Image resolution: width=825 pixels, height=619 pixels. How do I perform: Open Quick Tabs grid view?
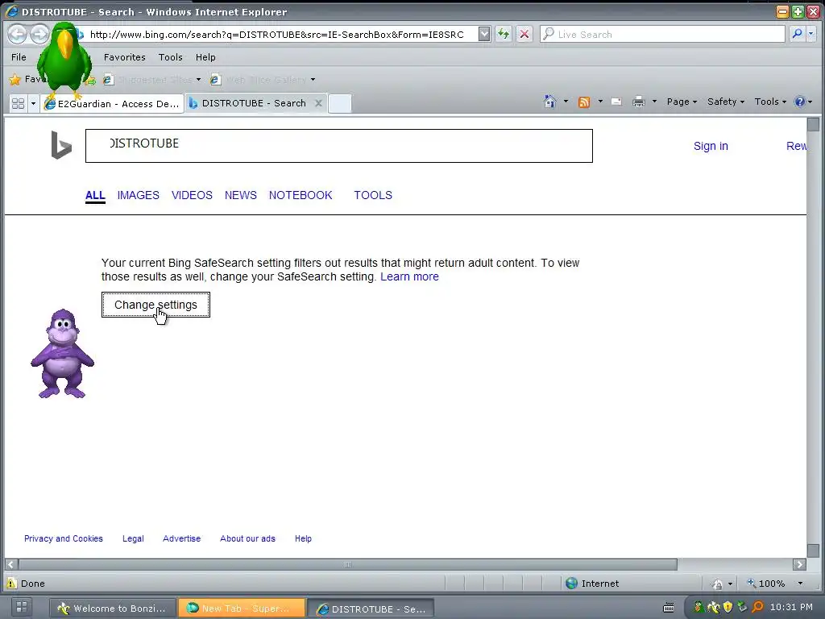click(19, 103)
